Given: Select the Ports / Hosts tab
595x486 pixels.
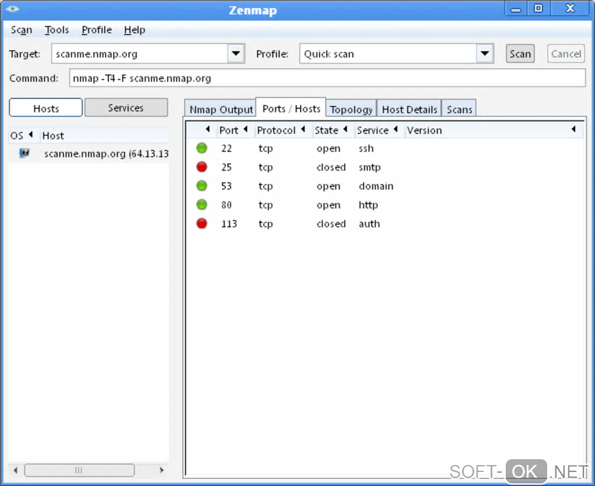Looking at the screenshot, I should pyautogui.click(x=291, y=108).
